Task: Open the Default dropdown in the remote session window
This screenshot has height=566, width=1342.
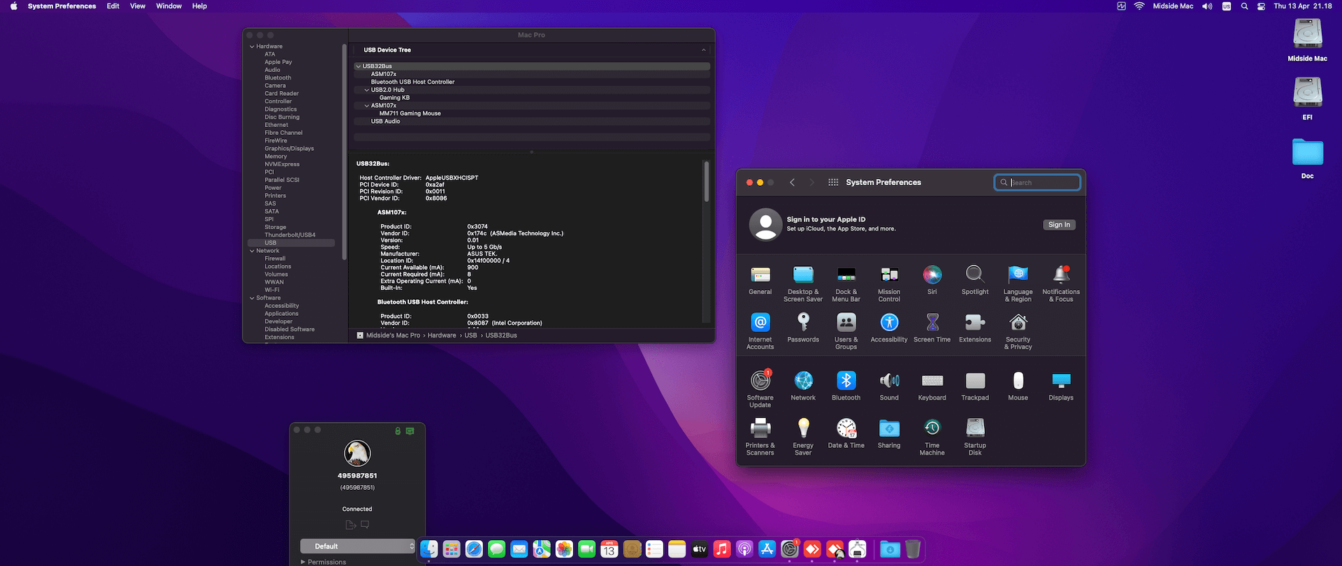Action: click(358, 546)
